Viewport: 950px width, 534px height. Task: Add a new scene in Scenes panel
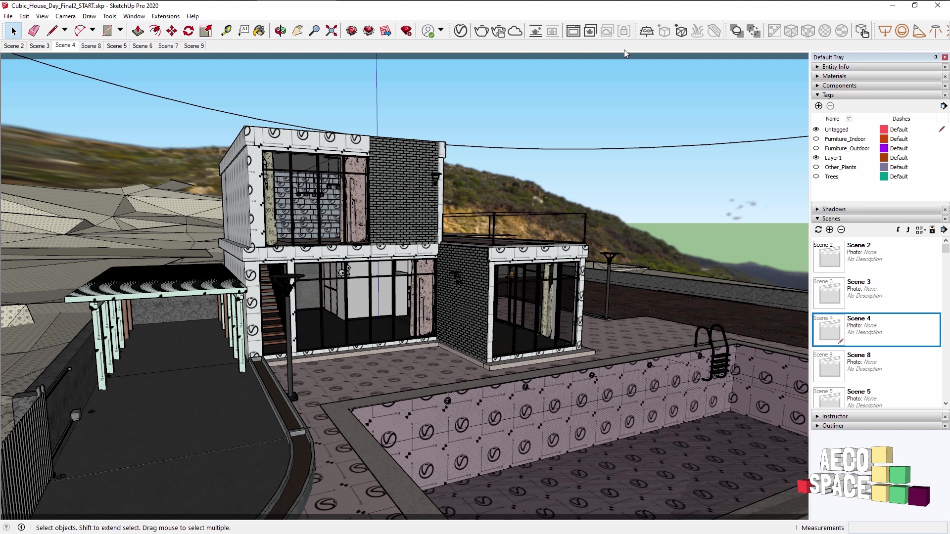click(830, 229)
